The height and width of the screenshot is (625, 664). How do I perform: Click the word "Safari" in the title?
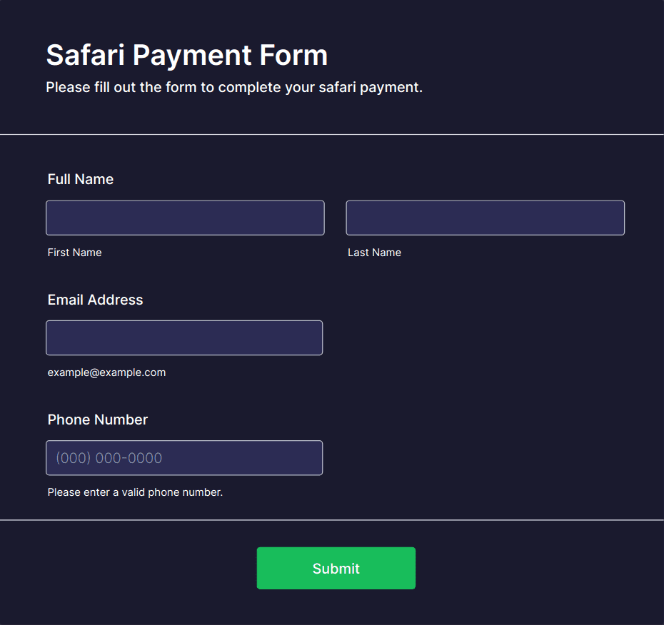pos(85,55)
